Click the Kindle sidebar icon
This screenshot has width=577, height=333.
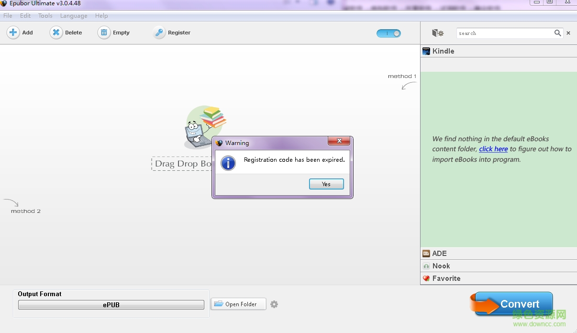426,51
